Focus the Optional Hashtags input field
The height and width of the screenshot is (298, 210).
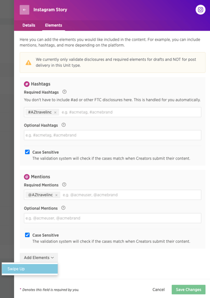click(x=112, y=135)
